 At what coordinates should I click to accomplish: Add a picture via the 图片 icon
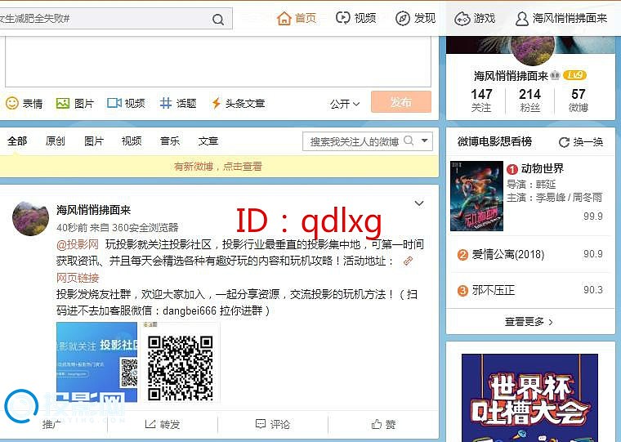coord(63,103)
